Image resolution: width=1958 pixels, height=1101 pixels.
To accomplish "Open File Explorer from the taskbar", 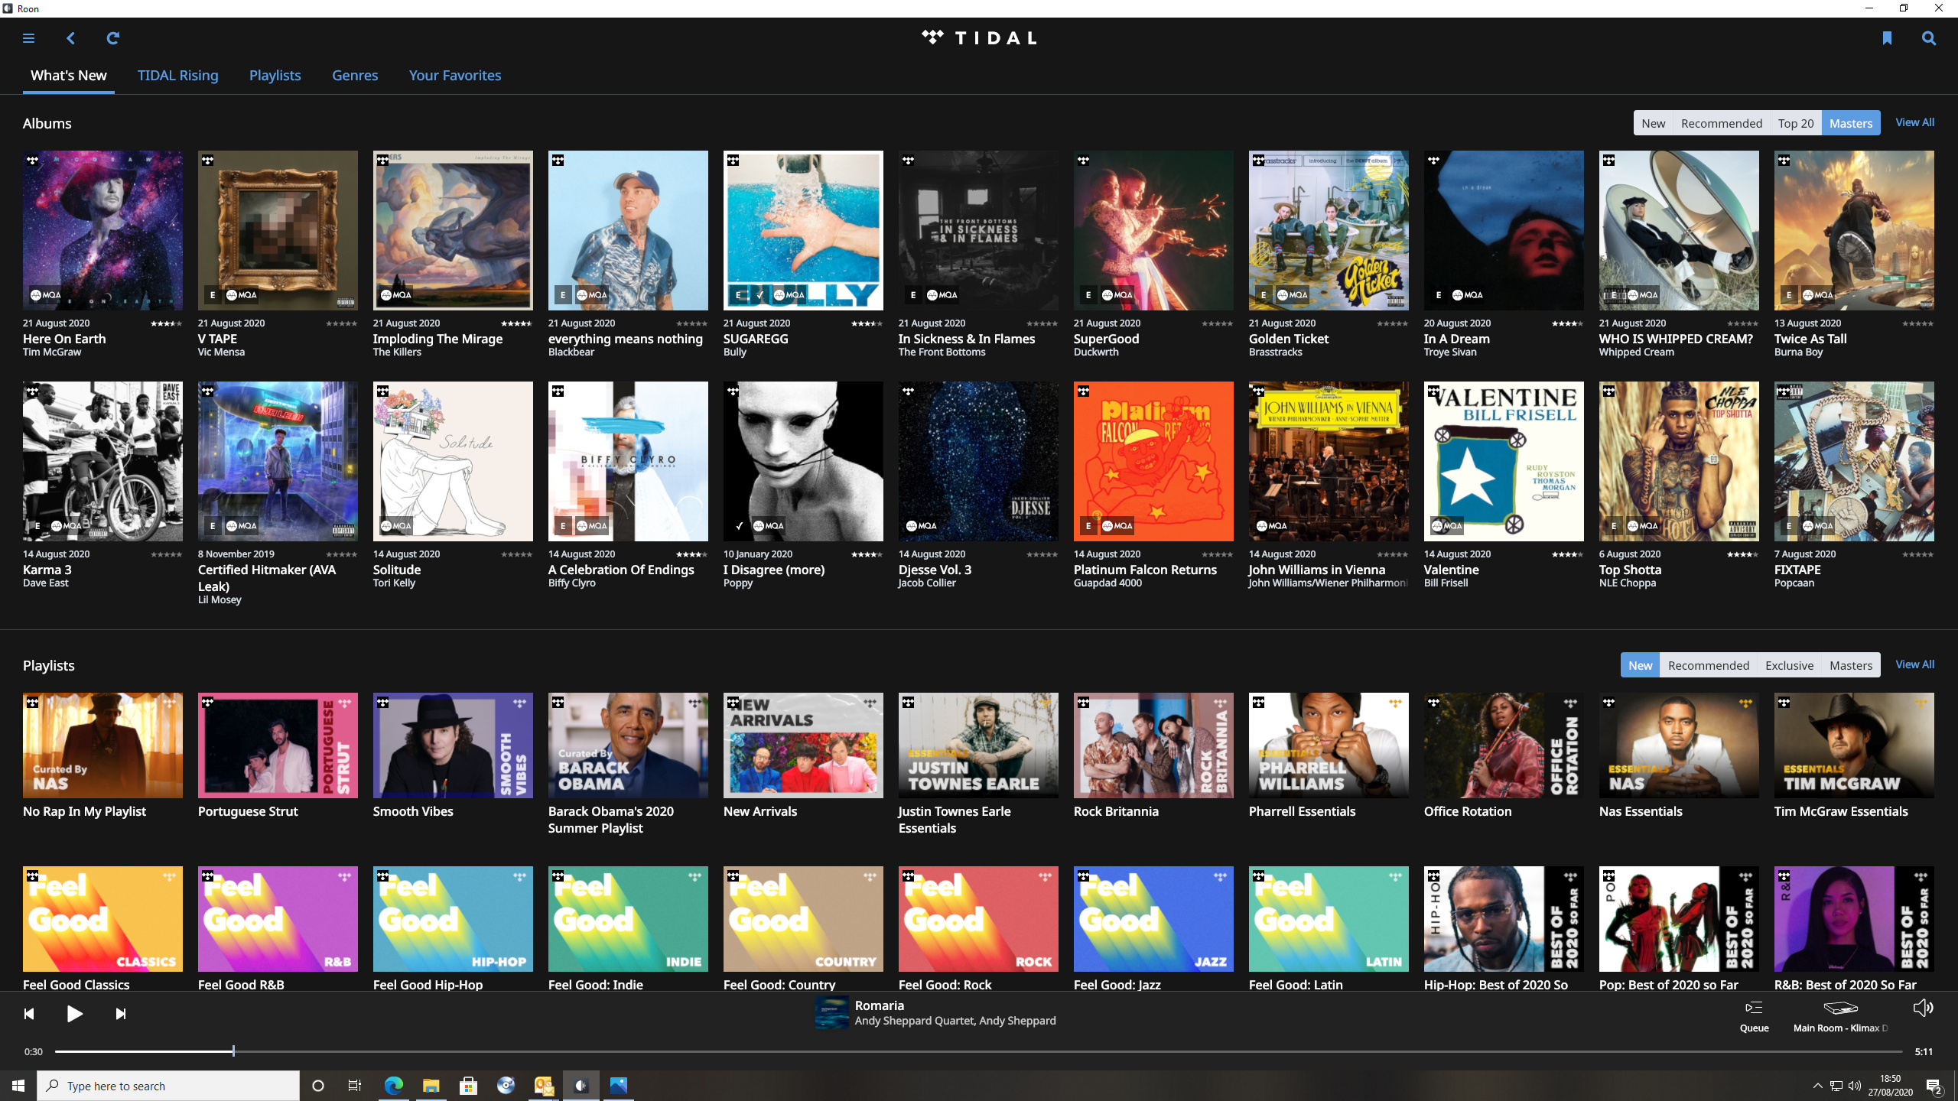I will tap(431, 1086).
